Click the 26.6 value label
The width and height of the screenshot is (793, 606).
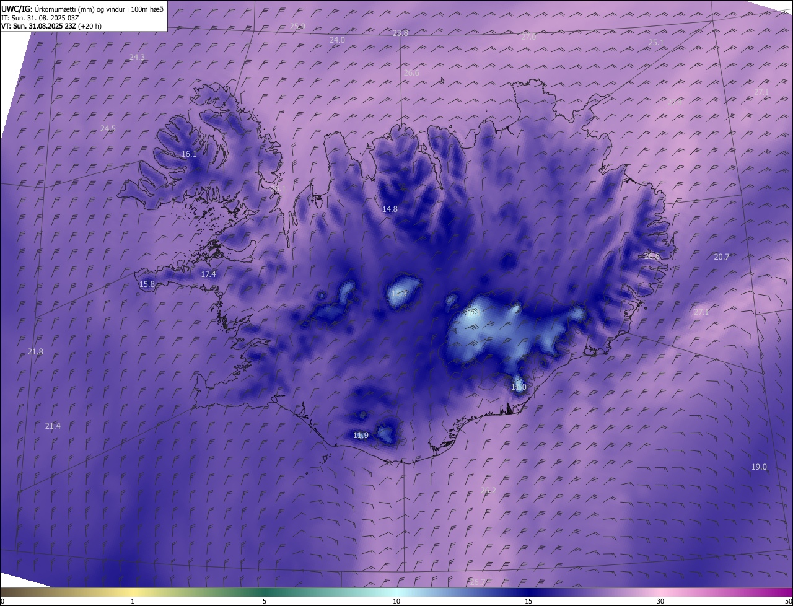click(411, 72)
